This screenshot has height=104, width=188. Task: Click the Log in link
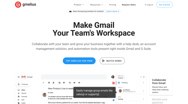[x=149, y=5]
